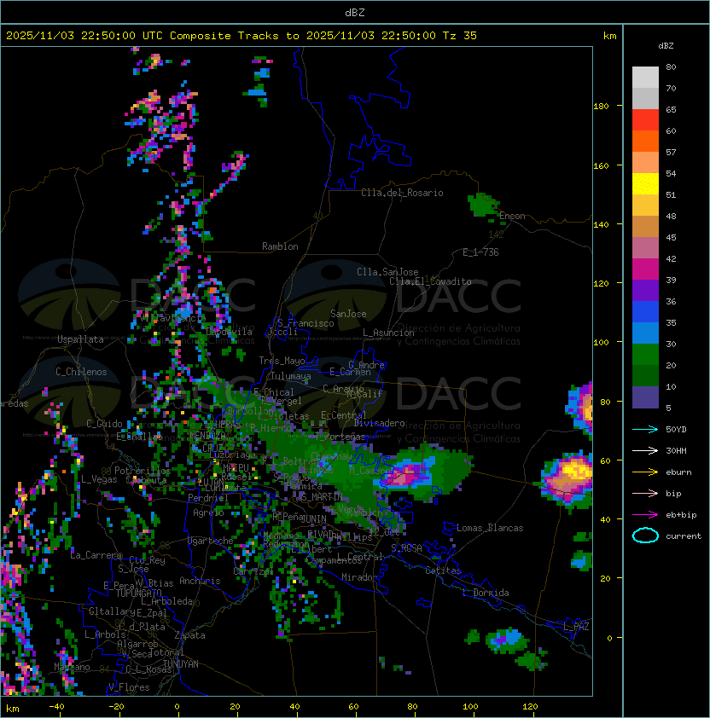Image resolution: width=710 pixels, height=718 pixels.
Task: Click the 'Uspallata' place label on the map
Action: (80, 339)
